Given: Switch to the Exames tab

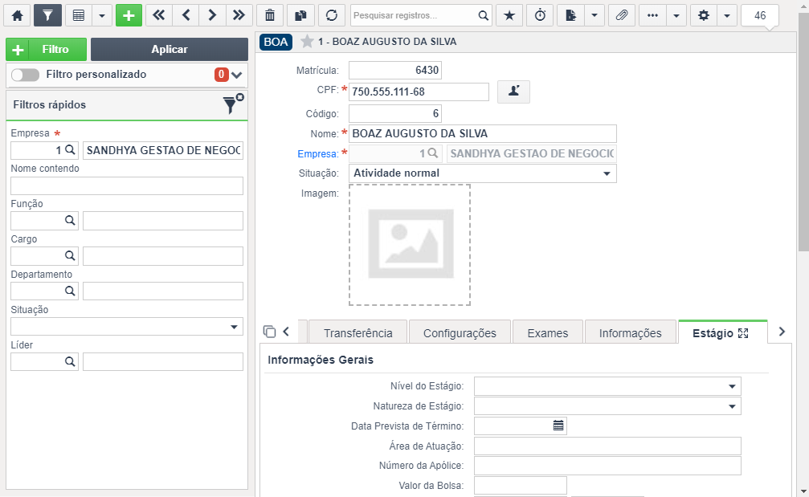Looking at the screenshot, I should pyautogui.click(x=547, y=333).
